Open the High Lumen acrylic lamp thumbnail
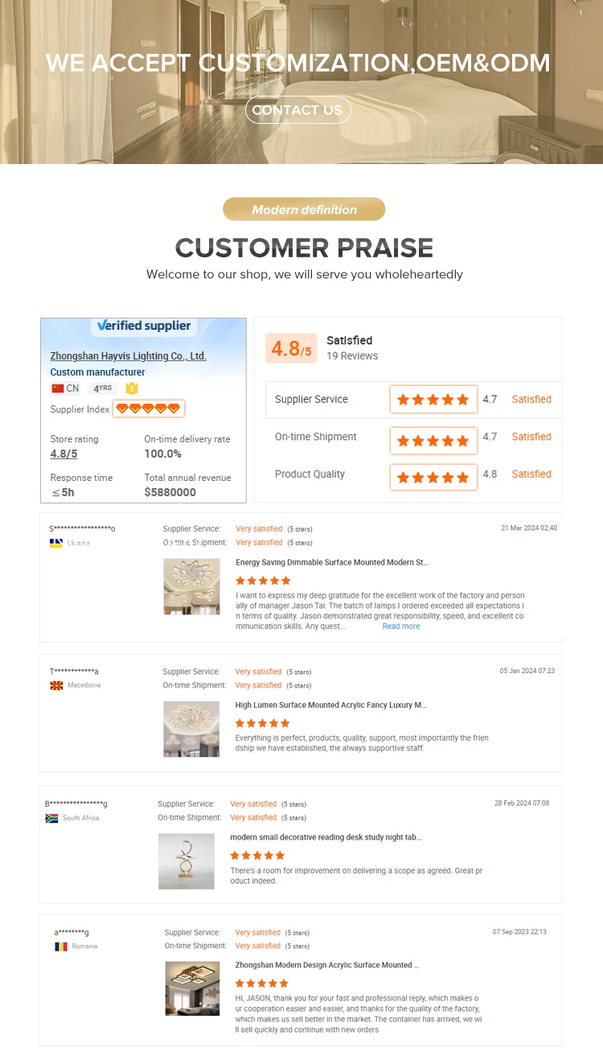Image resolution: width=603 pixels, height=1060 pixels. 191,729
